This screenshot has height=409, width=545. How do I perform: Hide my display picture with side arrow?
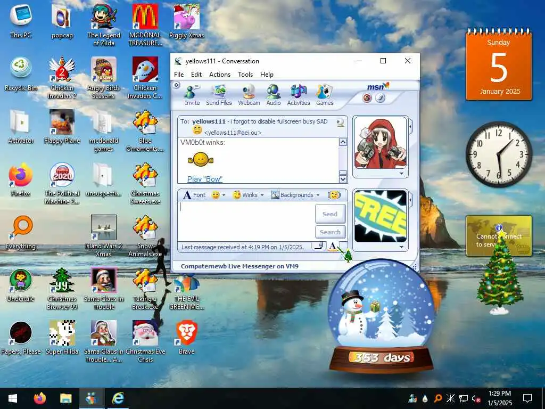tap(410, 200)
